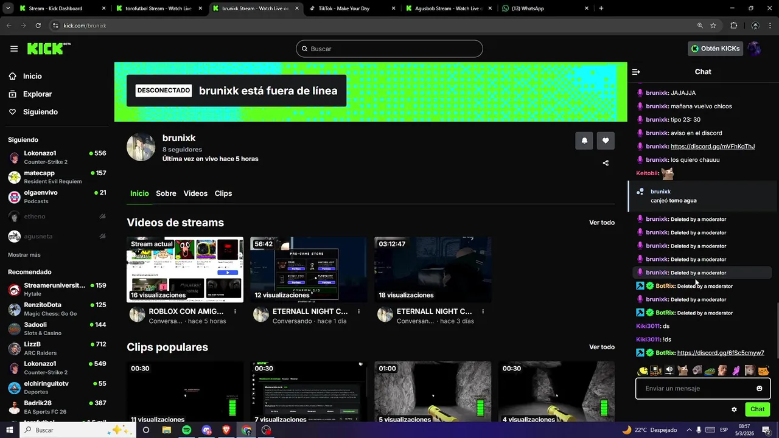The height and width of the screenshot is (438, 779).
Task: Open the user profile avatar menu
Action: coord(755,49)
